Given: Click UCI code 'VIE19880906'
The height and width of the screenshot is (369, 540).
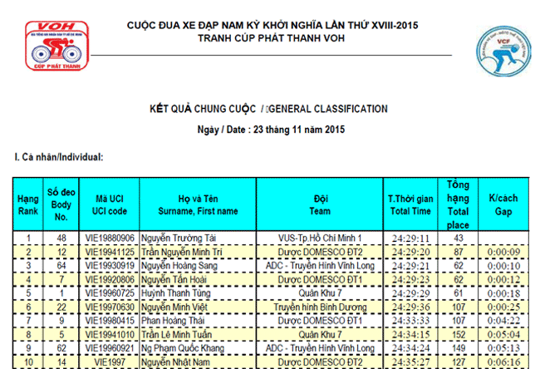Looking at the screenshot, I should [x=110, y=238].
